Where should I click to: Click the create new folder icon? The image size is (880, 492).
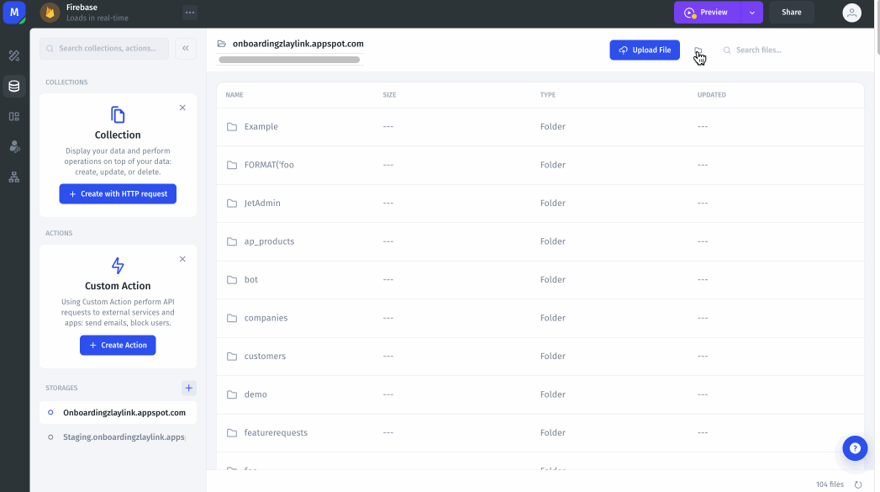pyautogui.click(x=698, y=50)
